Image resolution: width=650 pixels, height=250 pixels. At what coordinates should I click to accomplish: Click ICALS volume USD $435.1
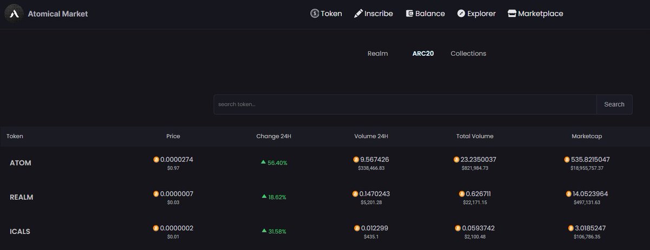click(x=372, y=237)
